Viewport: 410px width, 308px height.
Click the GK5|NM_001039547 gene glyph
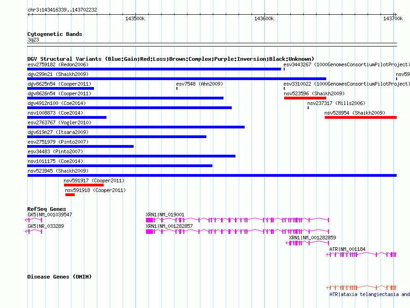pyautogui.click(x=34, y=220)
